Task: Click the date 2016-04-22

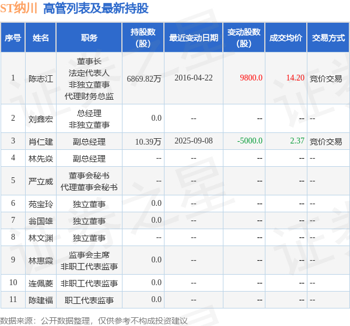Action: (194, 78)
